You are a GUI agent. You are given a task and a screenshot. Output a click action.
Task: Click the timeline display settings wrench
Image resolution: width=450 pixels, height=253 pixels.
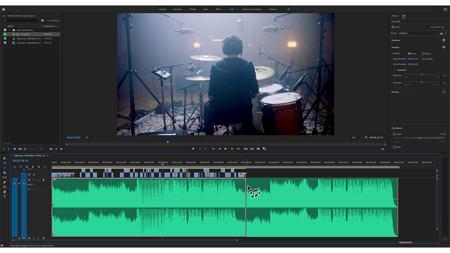pyautogui.click(x=39, y=167)
